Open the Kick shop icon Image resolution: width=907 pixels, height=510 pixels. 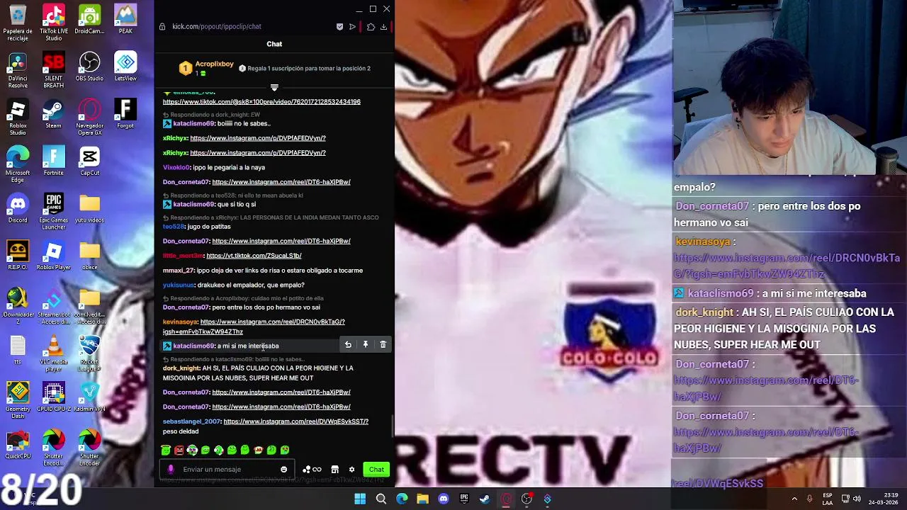click(335, 469)
